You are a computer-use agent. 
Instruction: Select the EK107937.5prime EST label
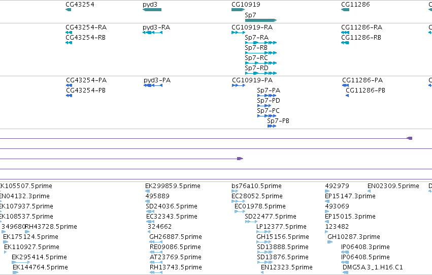tap(26, 206)
